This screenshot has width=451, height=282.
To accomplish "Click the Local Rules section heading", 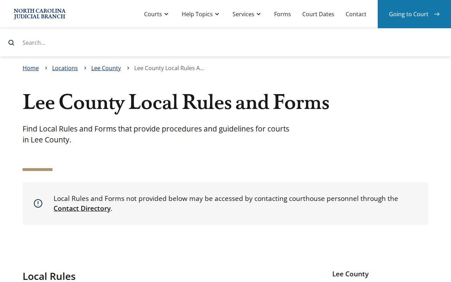I will pos(49,276).
